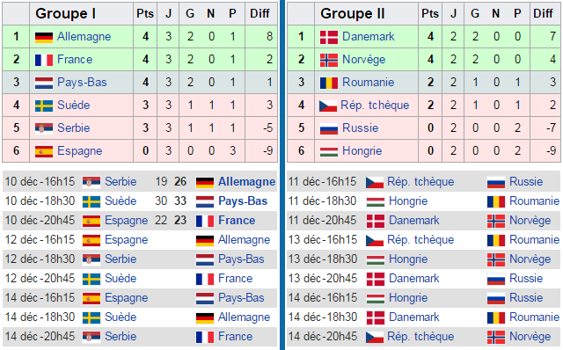Image resolution: width=563 pixels, height=350 pixels.
Task: Click the Danish flag in Groupe II standings
Action: pos(329,37)
